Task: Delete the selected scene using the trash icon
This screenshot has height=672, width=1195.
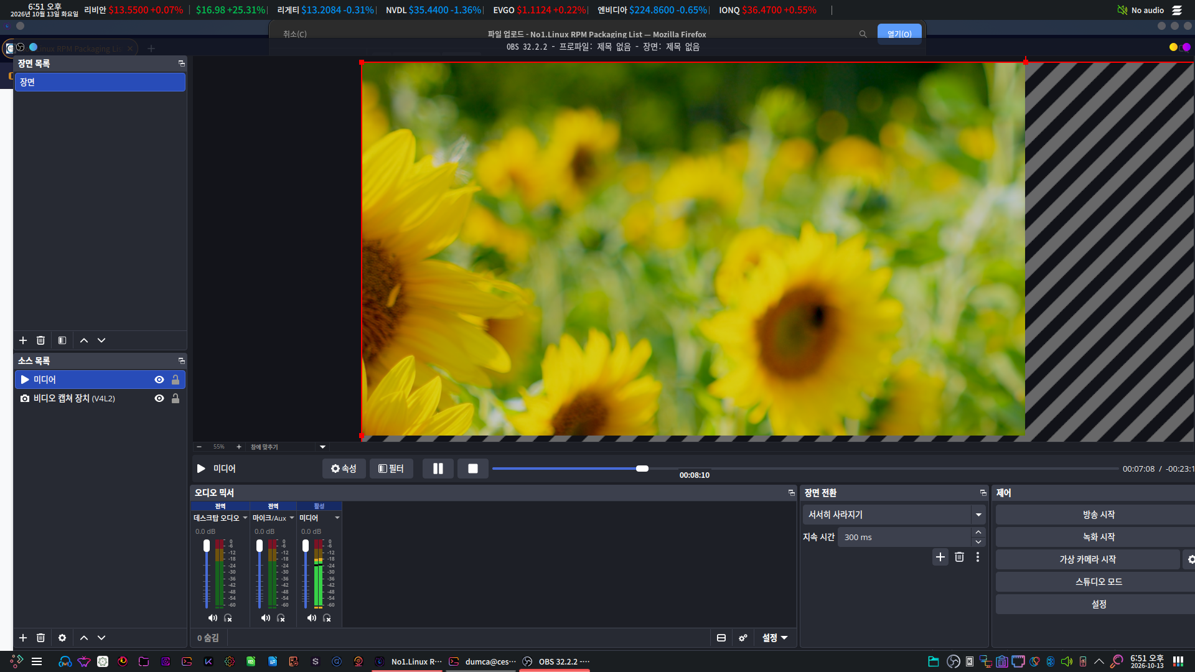Action: click(x=40, y=340)
